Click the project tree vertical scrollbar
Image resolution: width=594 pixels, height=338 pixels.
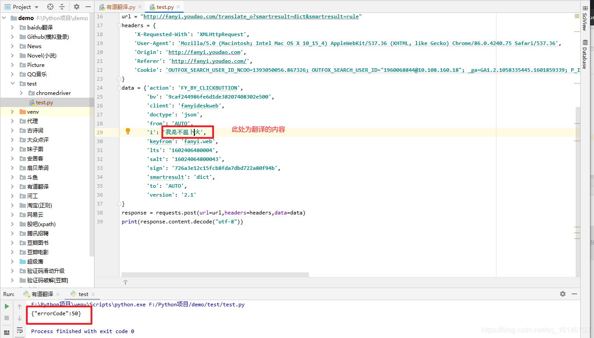pos(92,135)
